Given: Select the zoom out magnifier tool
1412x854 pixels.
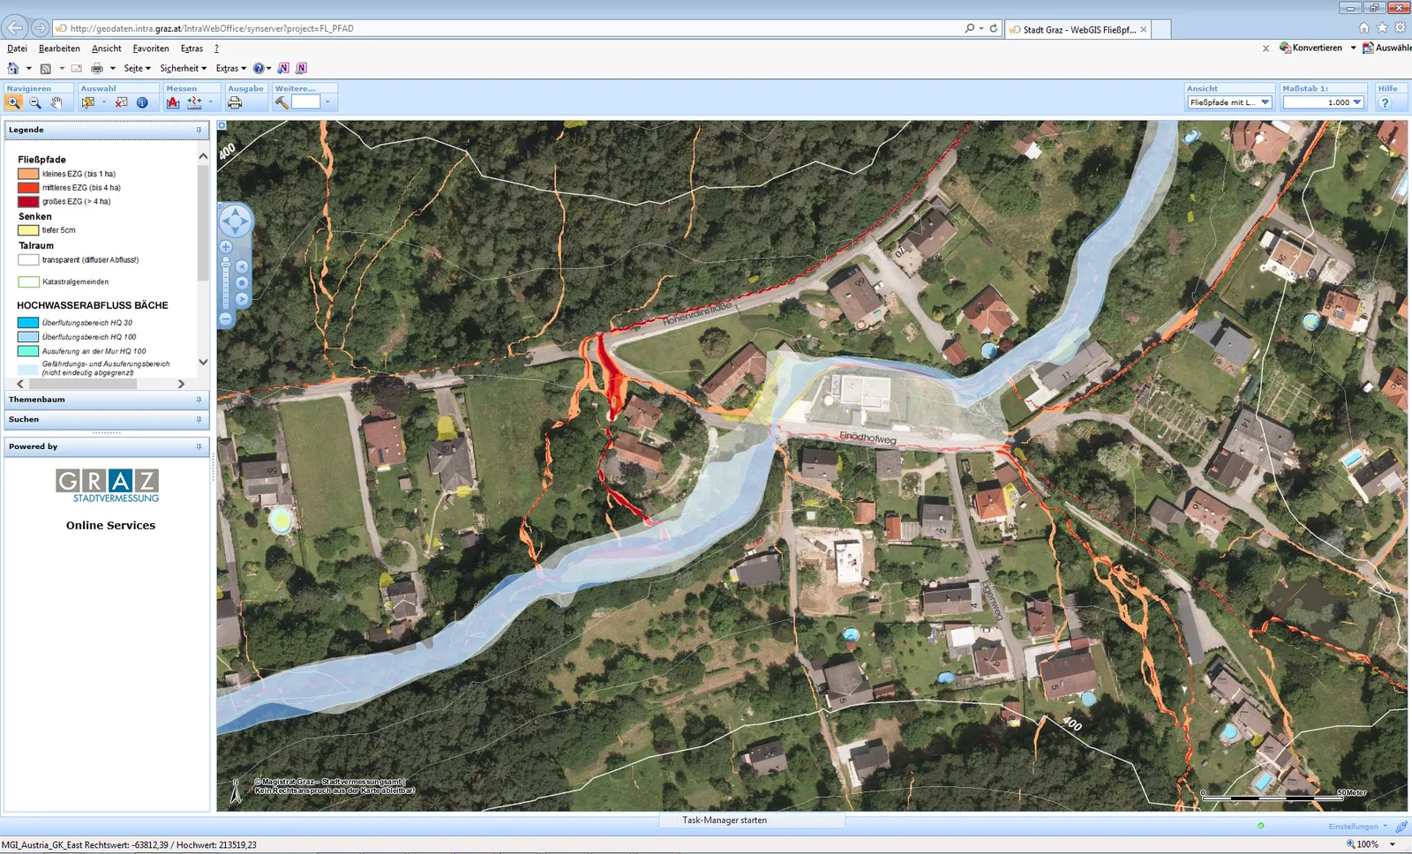Looking at the screenshot, I should tap(35, 102).
